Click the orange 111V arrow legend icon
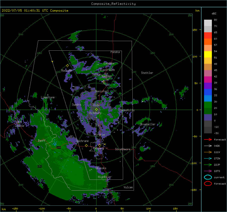 (x=208, y=152)
